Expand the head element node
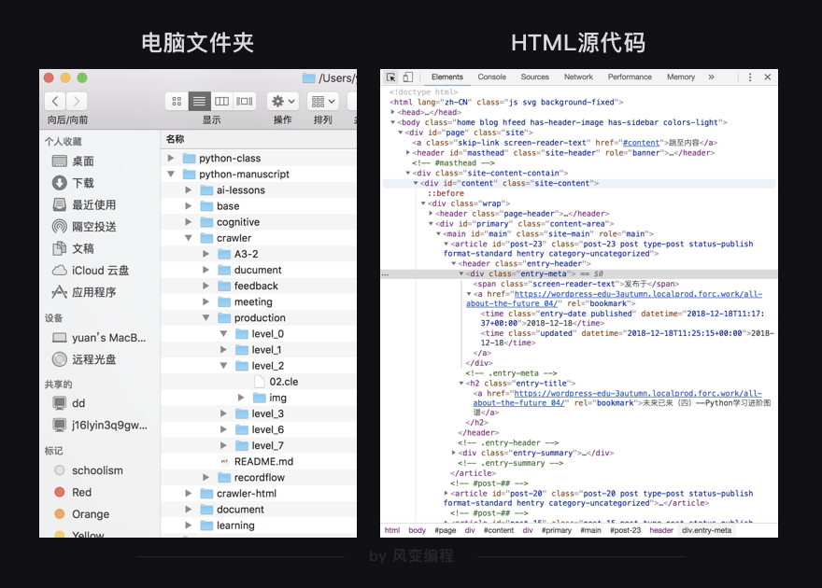Viewport: 822px width, 588px height. (x=392, y=112)
